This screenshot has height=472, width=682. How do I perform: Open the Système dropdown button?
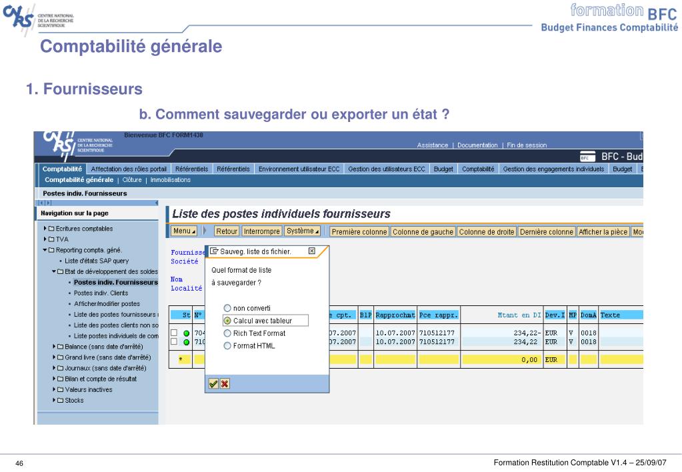302,231
